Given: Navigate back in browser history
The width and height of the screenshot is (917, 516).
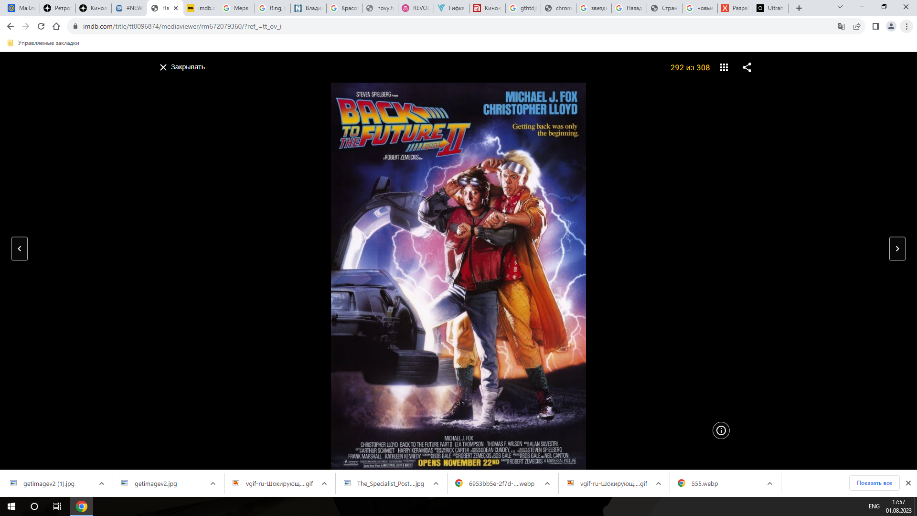Looking at the screenshot, I should (11, 26).
